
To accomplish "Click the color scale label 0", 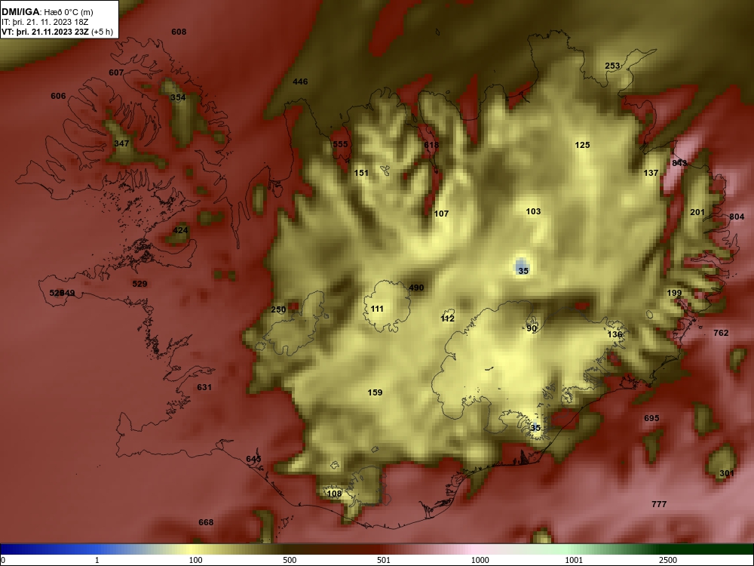I will [x=3, y=560].
